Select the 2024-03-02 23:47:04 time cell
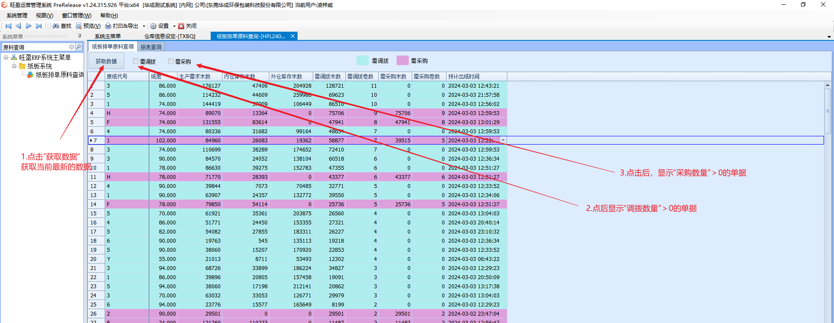The image size is (834, 323). (477, 314)
